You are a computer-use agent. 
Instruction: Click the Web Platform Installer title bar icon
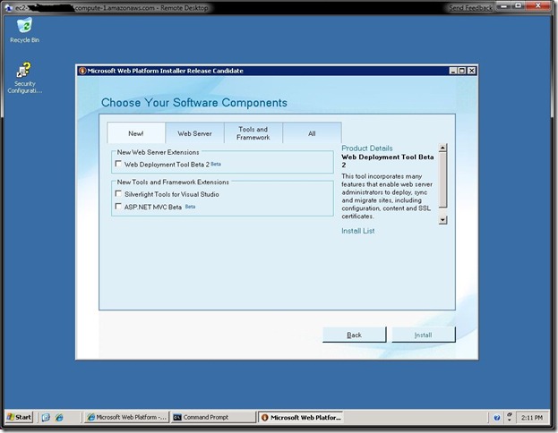tap(82, 71)
